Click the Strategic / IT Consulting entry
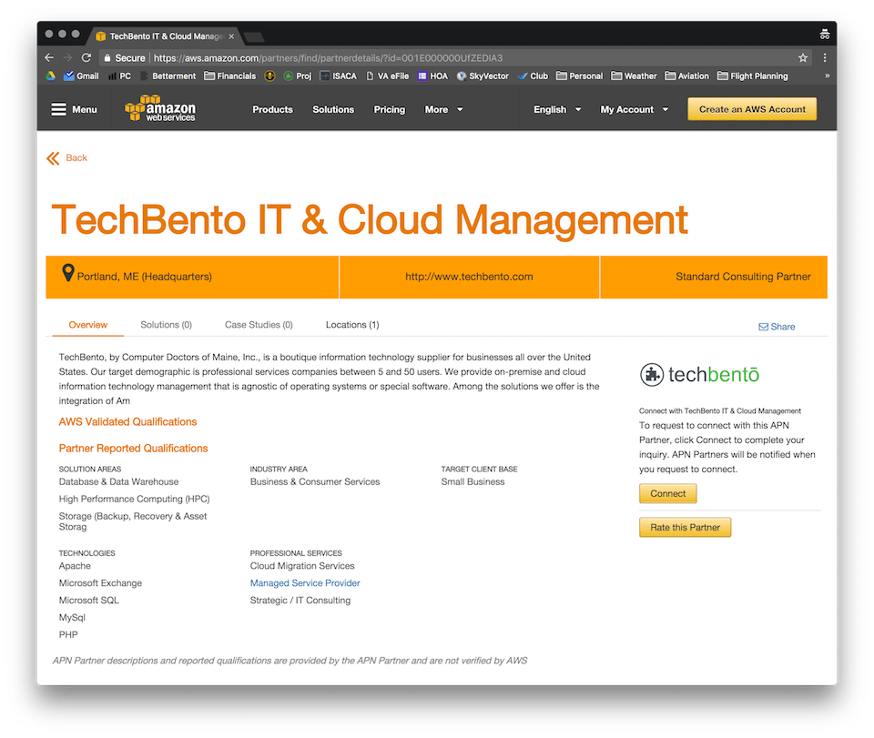The image size is (874, 738). pyautogui.click(x=300, y=600)
